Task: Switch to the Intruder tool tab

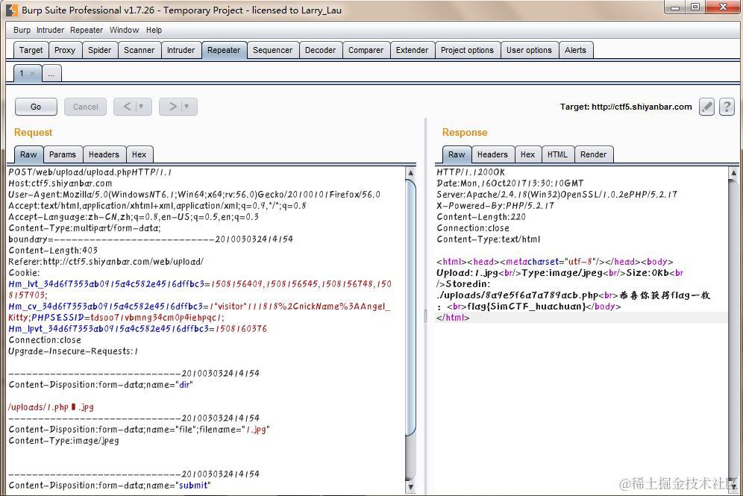Action: (181, 50)
